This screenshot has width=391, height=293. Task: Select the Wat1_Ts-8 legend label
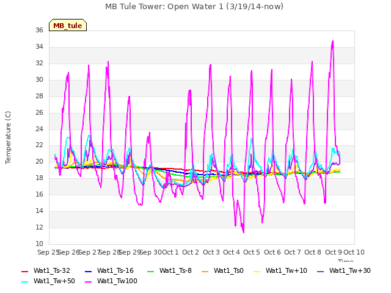click(x=175, y=270)
